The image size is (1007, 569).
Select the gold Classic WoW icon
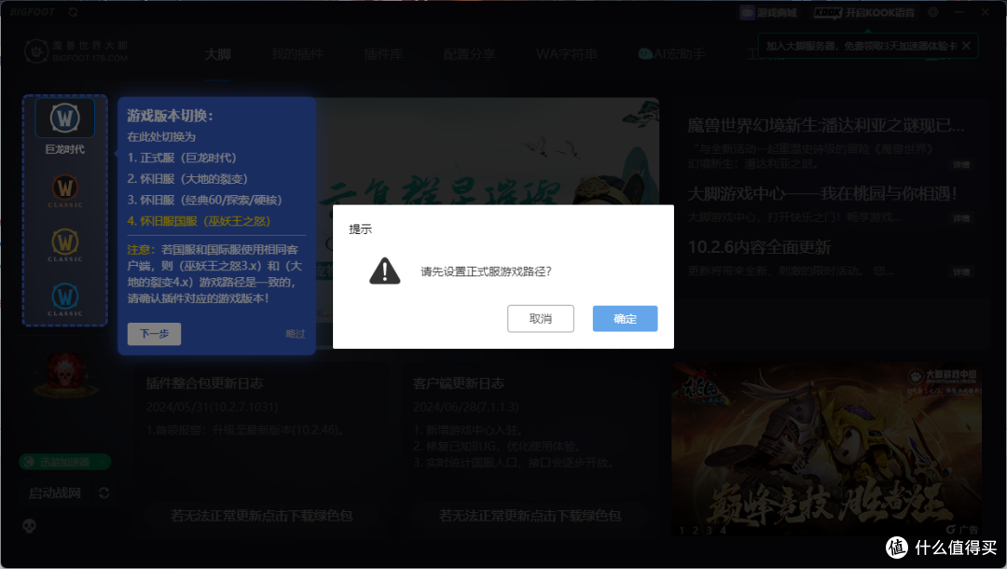pos(65,244)
